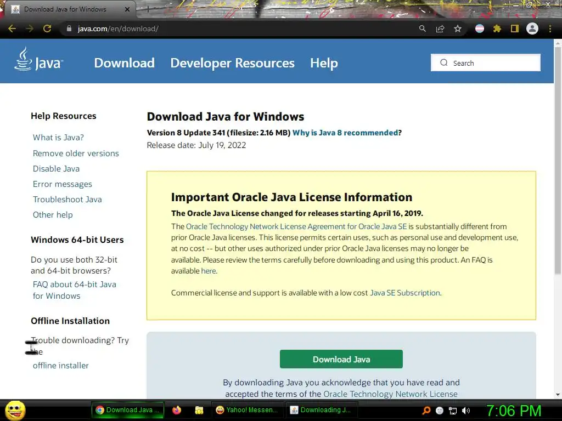Bookmark this page with the star icon
Screen dimensions: 562x421
point(458,29)
